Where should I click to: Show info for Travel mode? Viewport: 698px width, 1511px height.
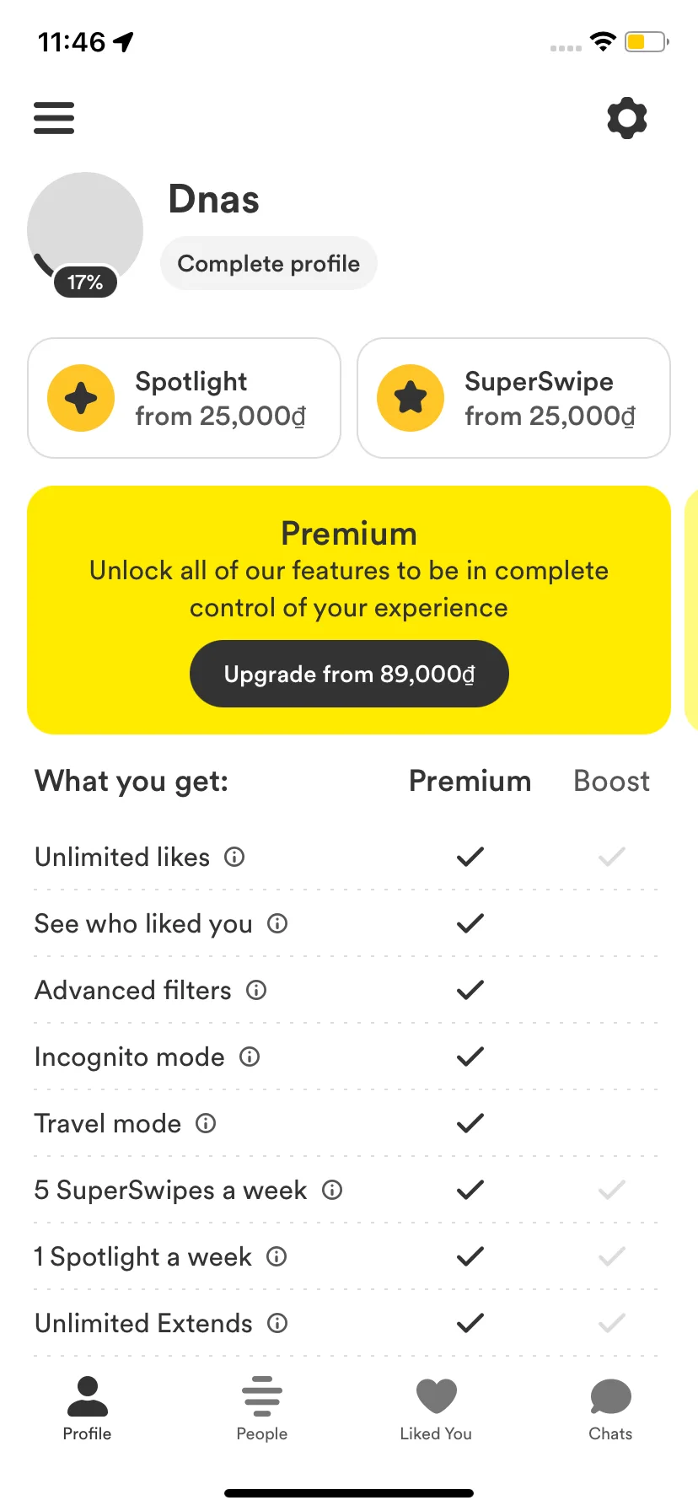(x=206, y=1124)
